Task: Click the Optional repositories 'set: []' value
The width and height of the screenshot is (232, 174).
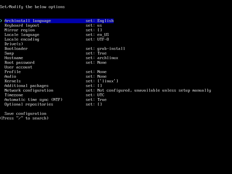Action: click(x=94, y=104)
